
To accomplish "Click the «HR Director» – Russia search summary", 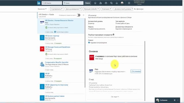I will click(x=46, y=15).
